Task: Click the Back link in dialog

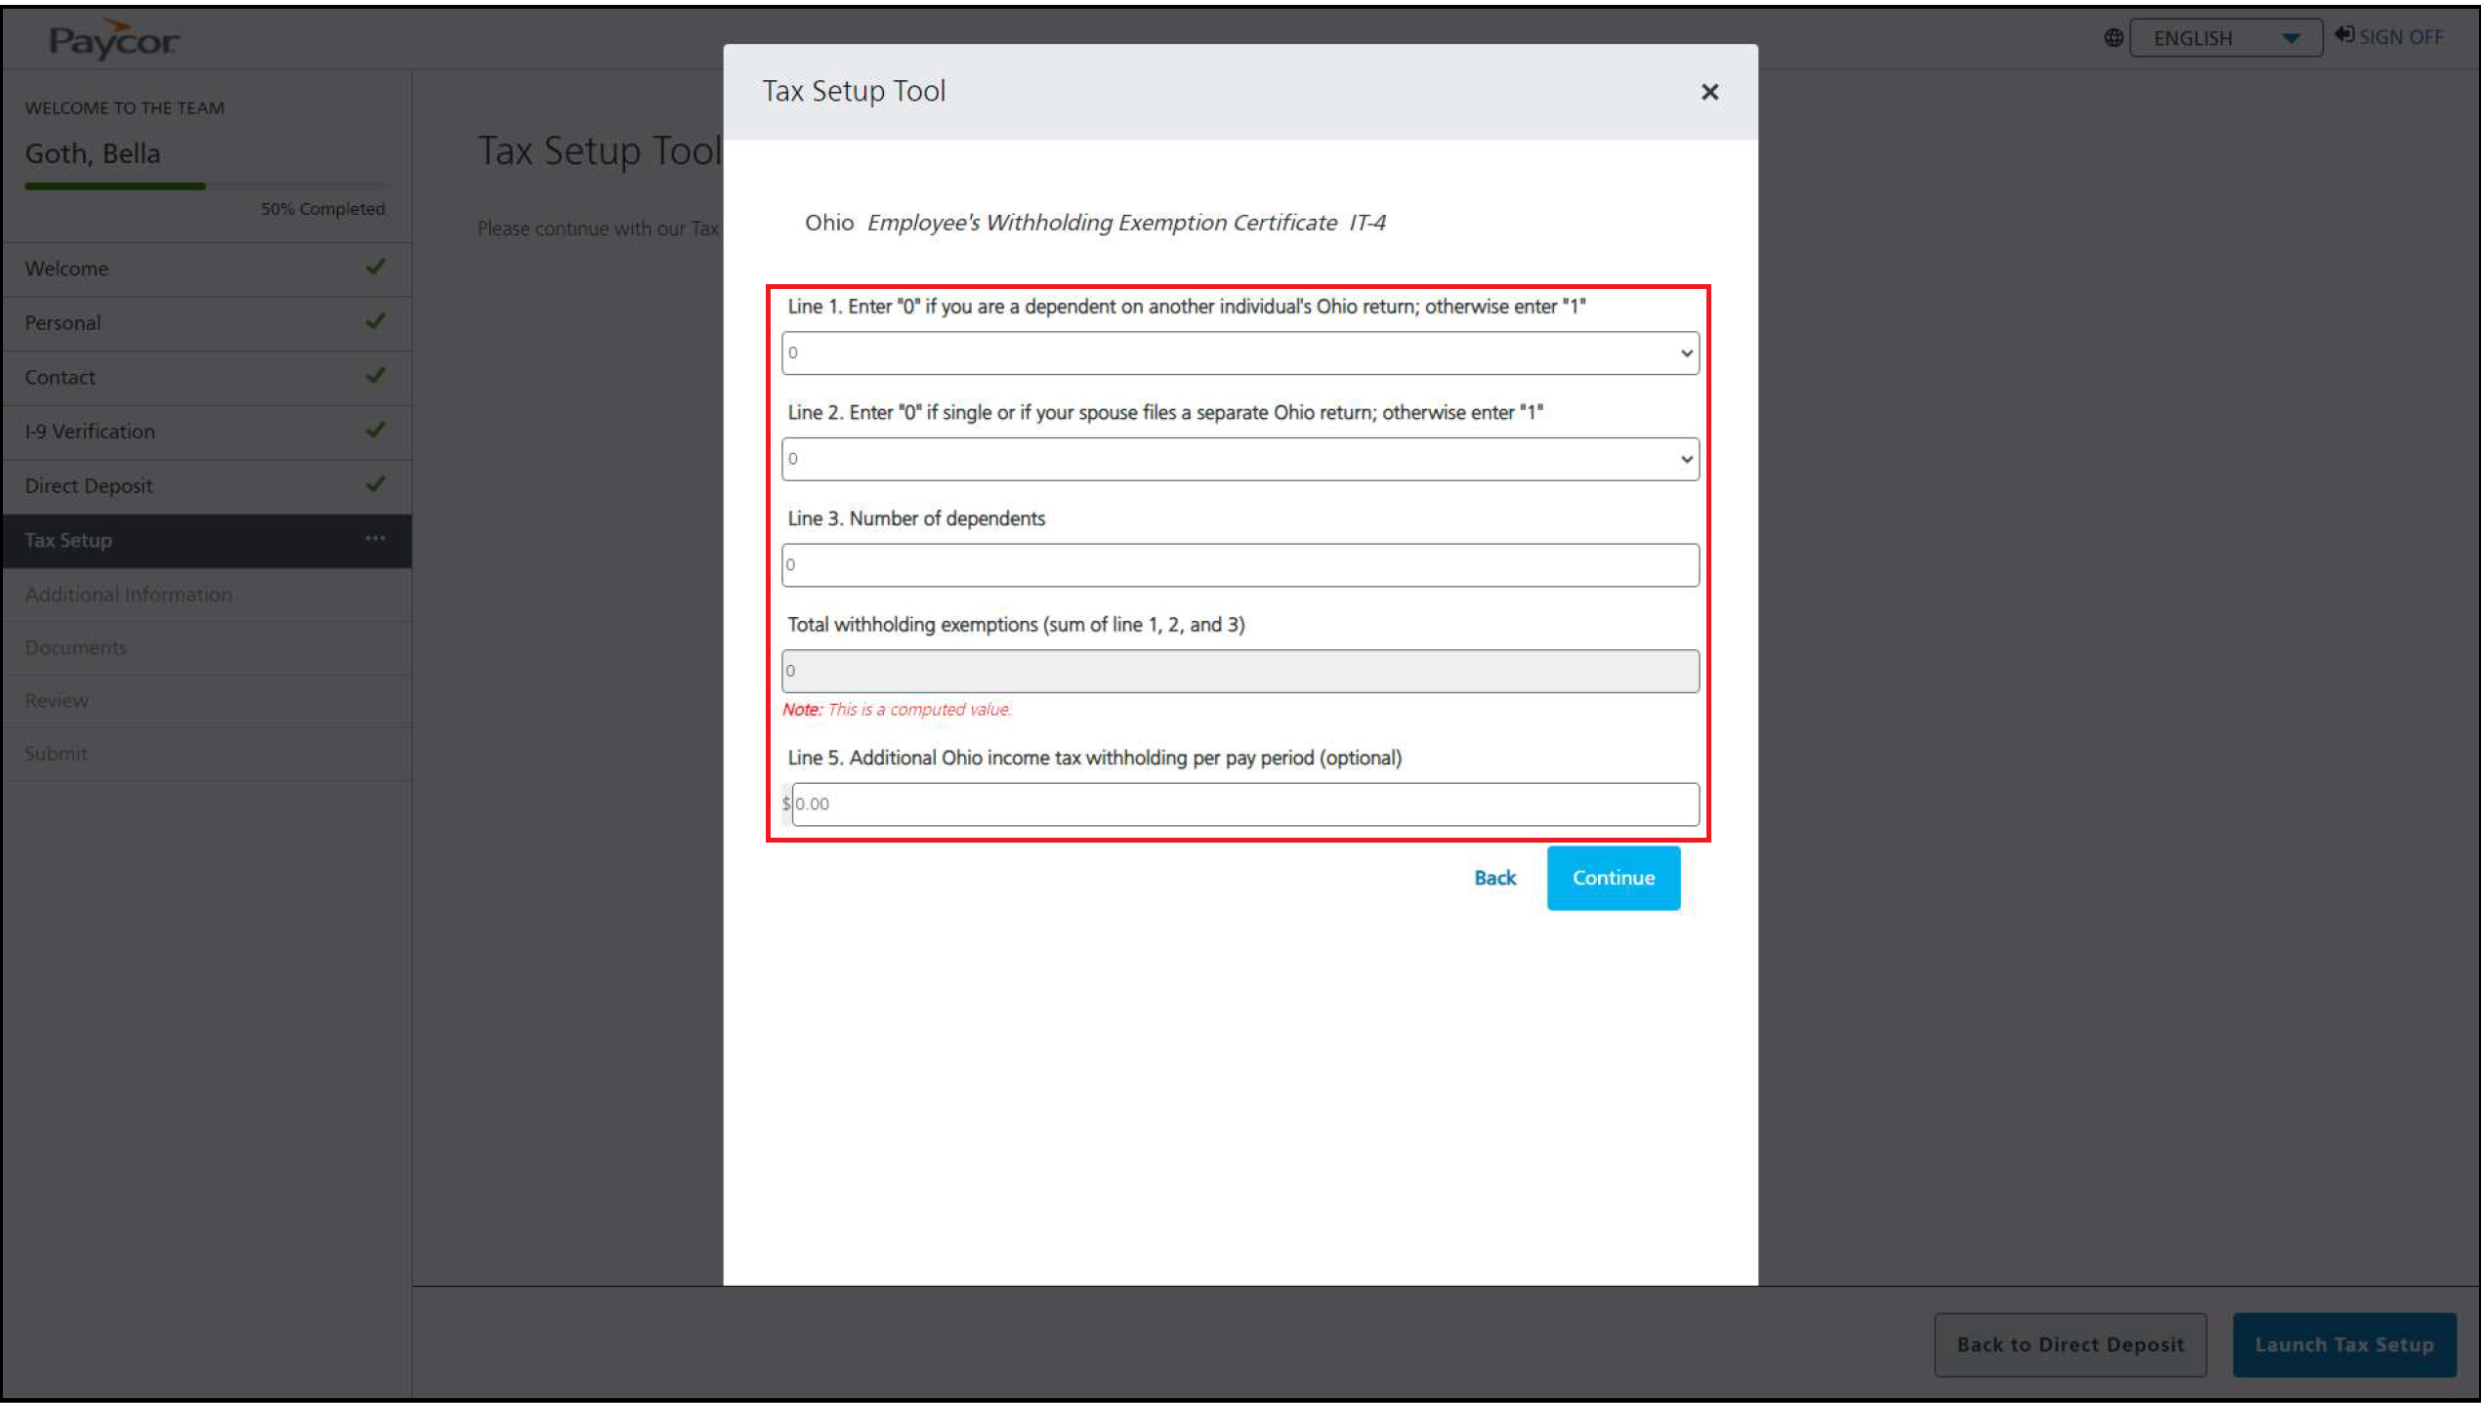Action: click(1493, 878)
